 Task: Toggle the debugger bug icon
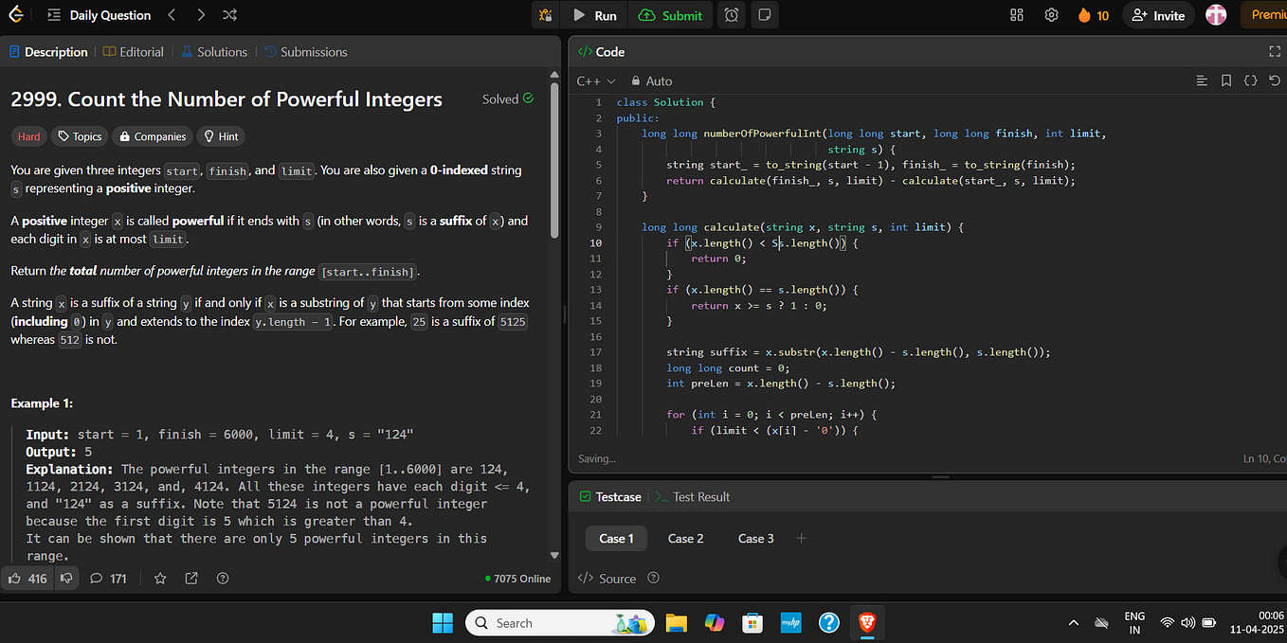point(545,15)
